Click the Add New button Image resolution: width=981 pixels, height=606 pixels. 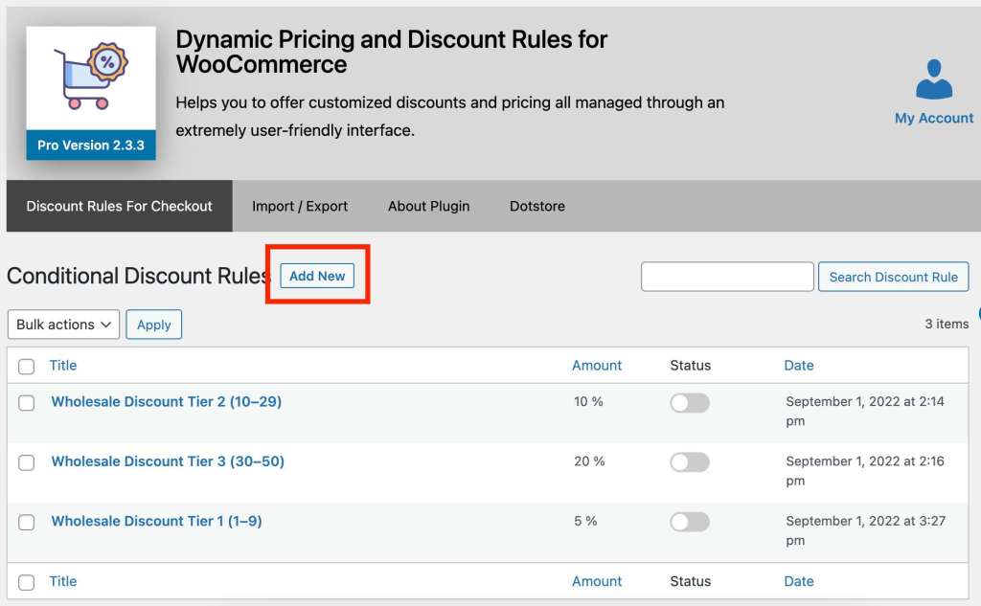pyautogui.click(x=316, y=276)
